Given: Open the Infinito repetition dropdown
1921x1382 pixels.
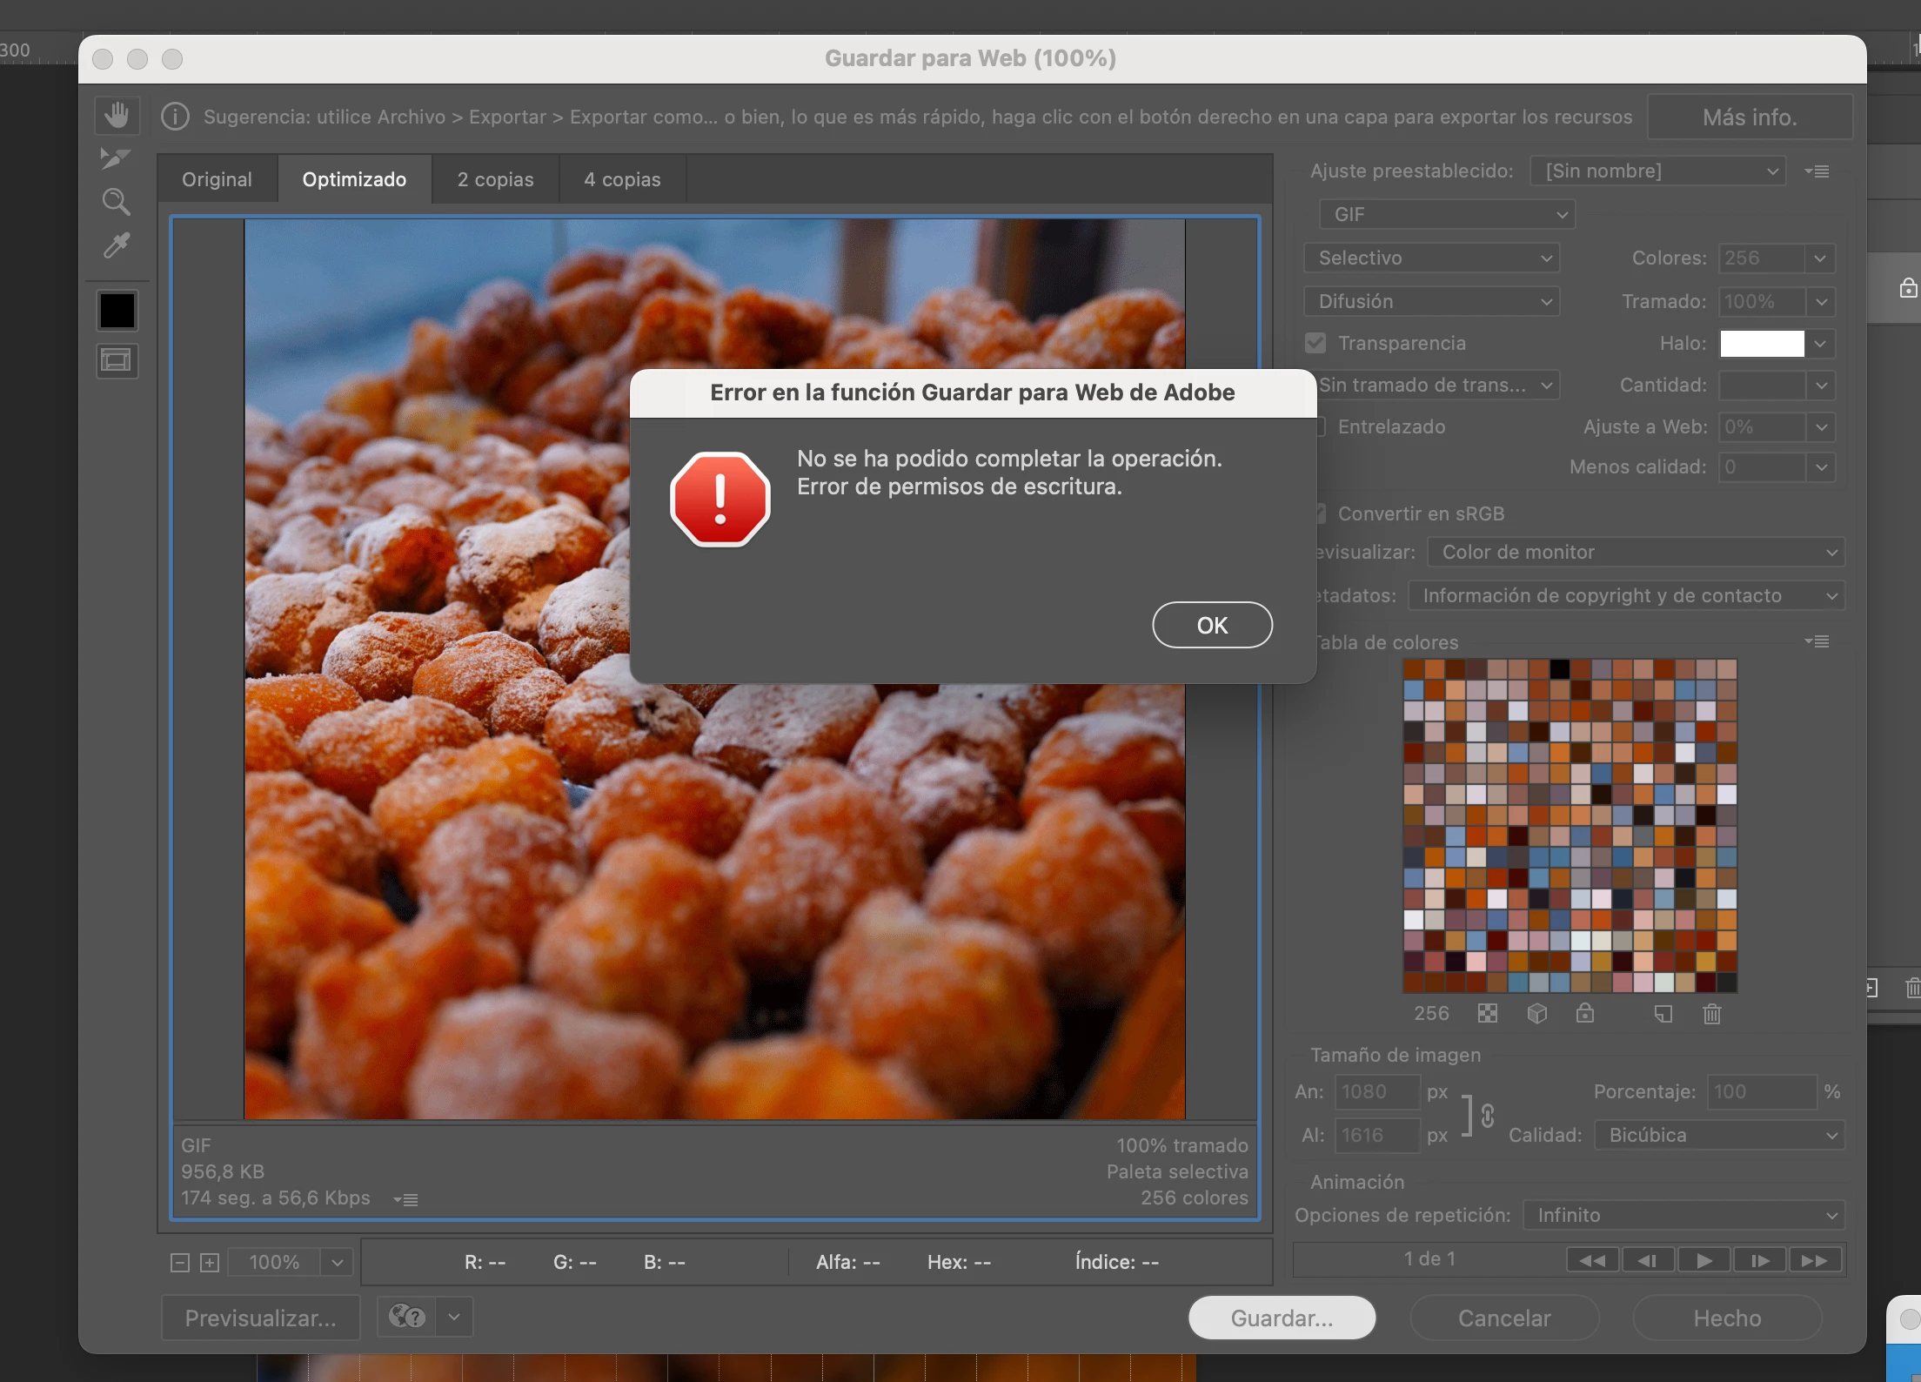Looking at the screenshot, I should pyautogui.click(x=1684, y=1215).
